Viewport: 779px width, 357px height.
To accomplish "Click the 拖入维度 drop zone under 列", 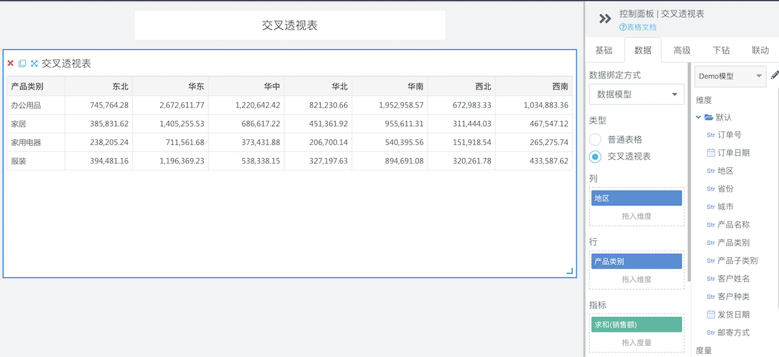I will click(x=637, y=216).
